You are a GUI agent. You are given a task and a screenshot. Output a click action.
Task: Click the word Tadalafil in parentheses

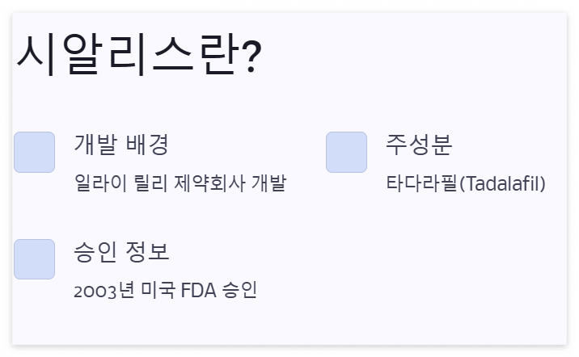pos(502,183)
